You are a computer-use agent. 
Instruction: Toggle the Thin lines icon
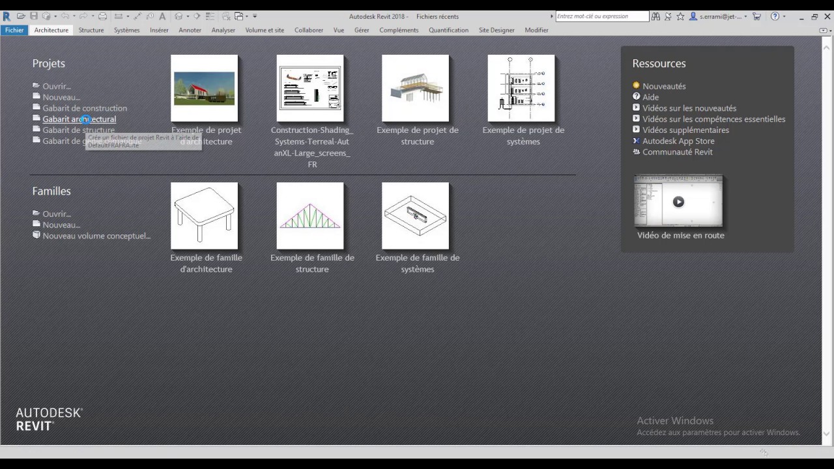tap(210, 16)
